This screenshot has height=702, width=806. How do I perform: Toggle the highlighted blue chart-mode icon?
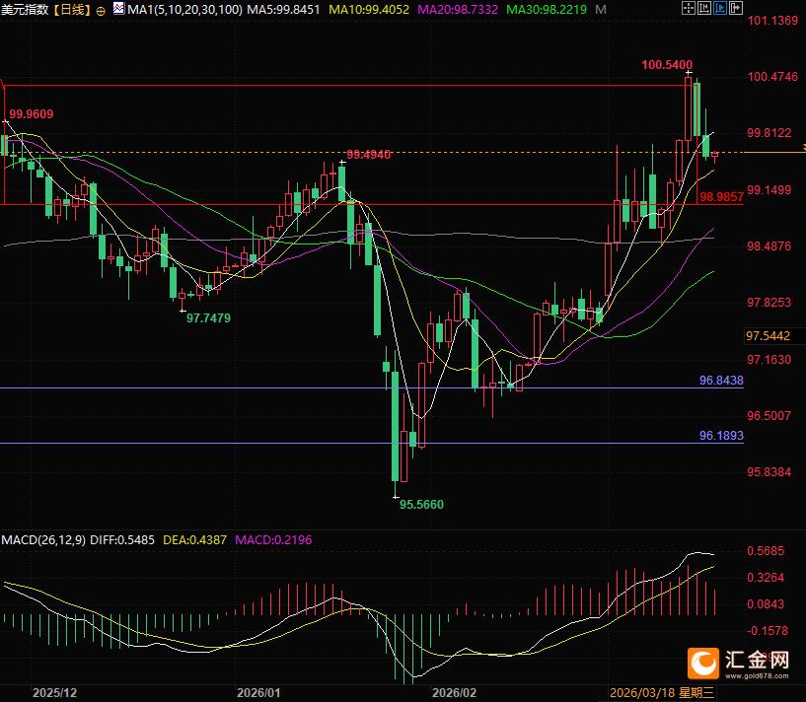720,8
